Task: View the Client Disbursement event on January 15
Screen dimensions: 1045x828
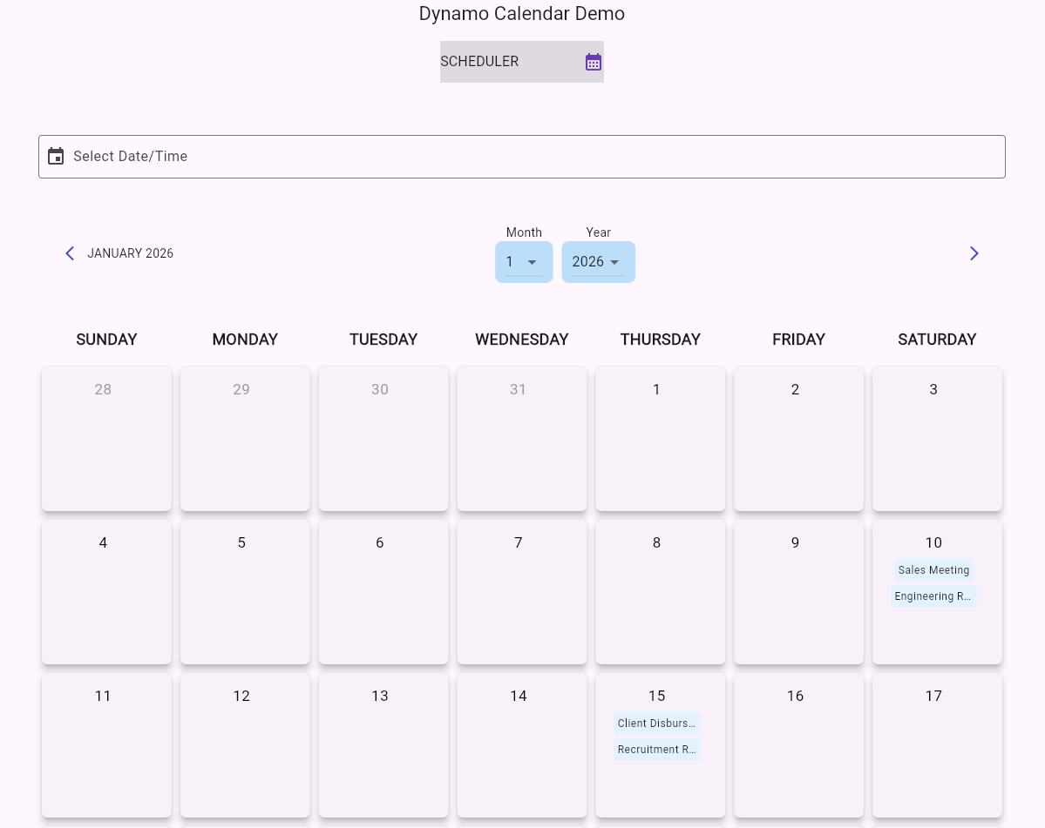Action: pos(656,724)
